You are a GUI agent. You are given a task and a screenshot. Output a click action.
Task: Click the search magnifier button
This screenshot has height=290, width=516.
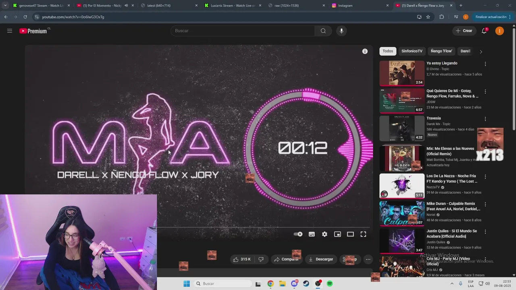[x=323, y=31]
